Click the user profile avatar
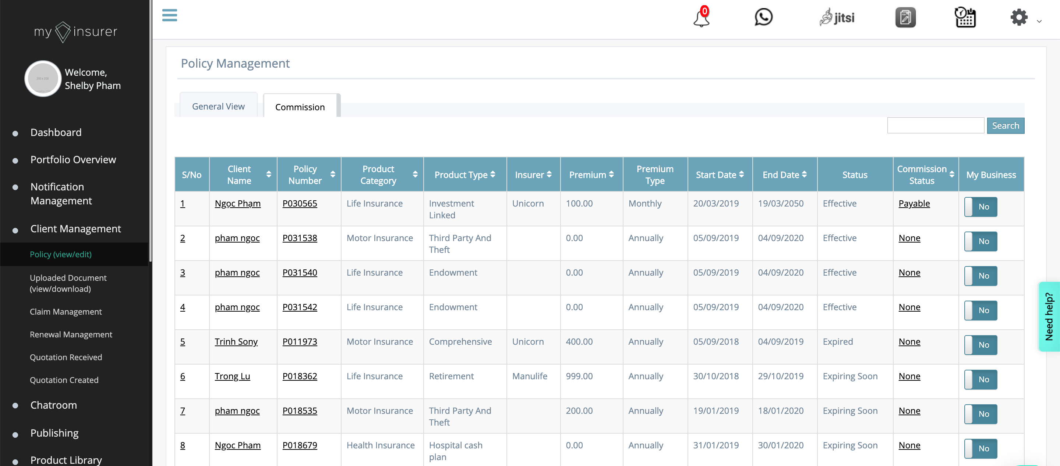The height and width of the screenshot is (466, 1060). point(43,79)
